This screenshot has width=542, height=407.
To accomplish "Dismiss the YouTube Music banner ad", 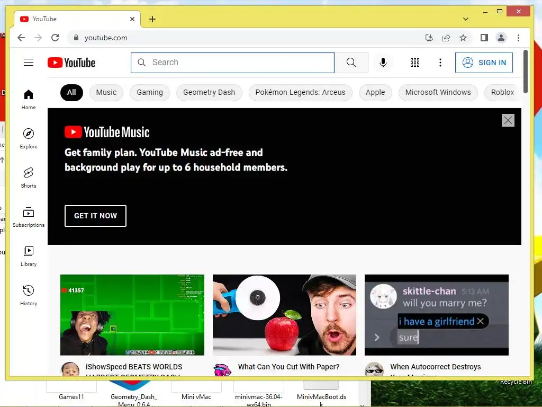I will tap(508, 120).
